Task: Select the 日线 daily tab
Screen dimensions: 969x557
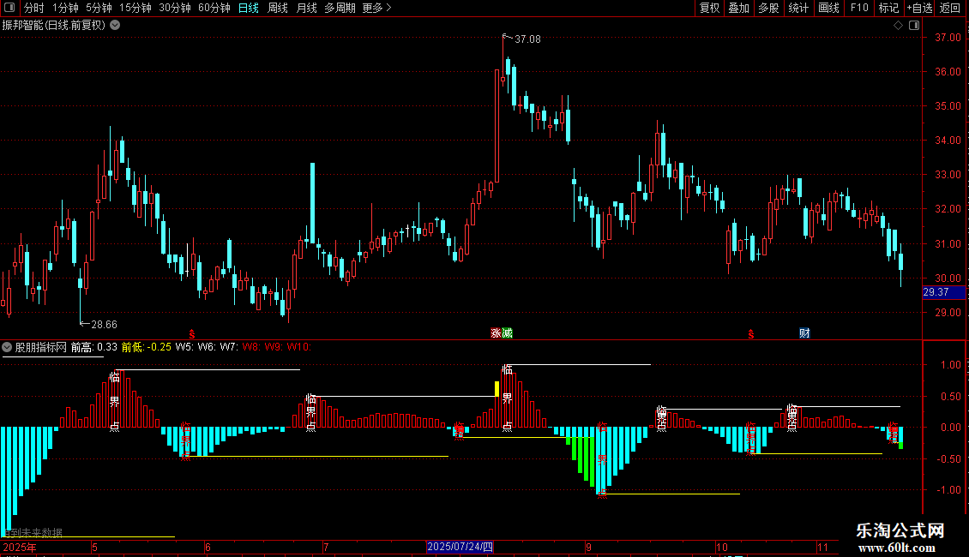Action: coord(249,8)
